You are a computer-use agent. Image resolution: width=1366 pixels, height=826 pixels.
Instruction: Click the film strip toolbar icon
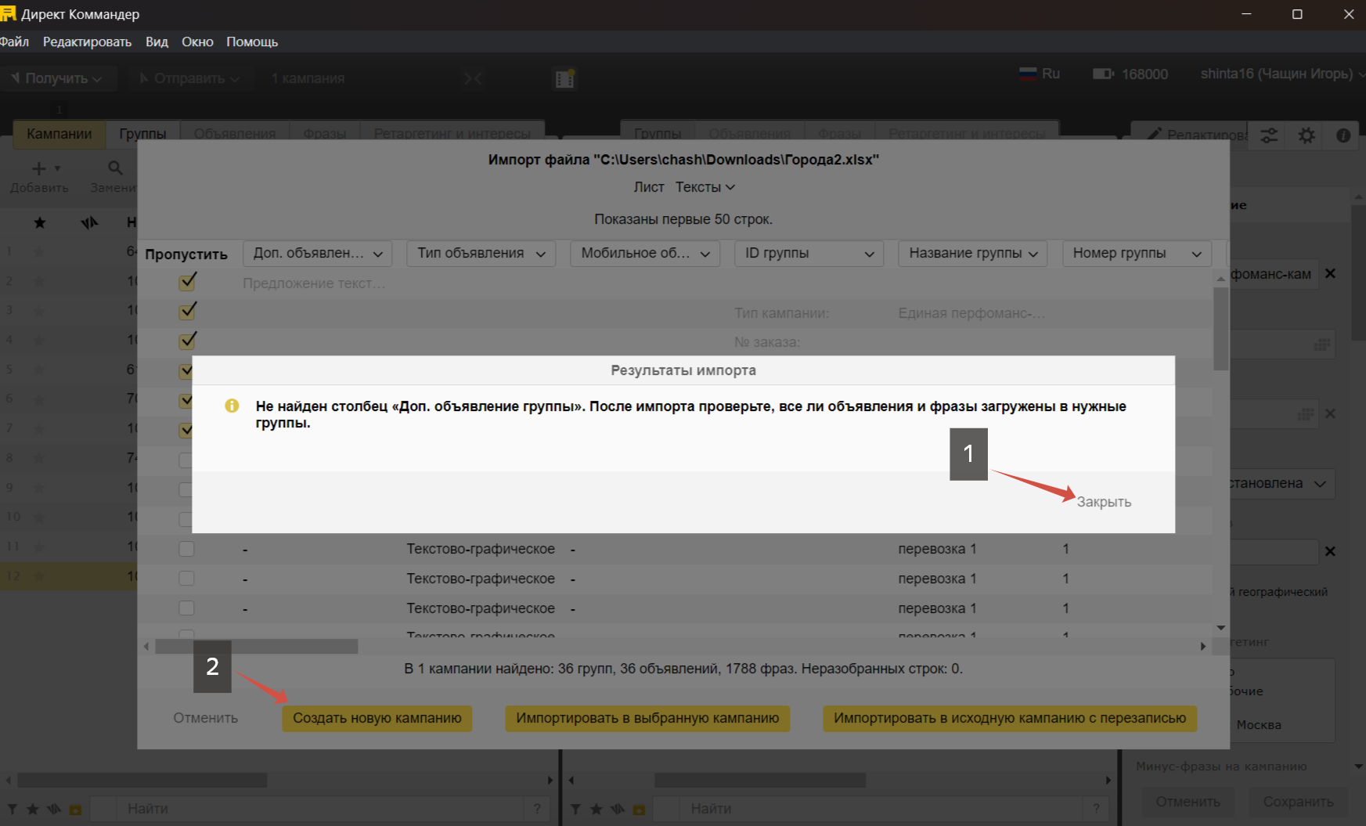pos(565,78)
